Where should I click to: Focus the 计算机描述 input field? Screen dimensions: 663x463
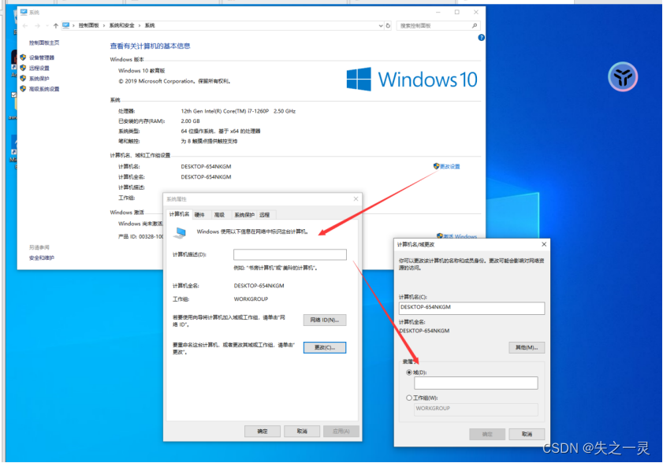tap(290, 254)
